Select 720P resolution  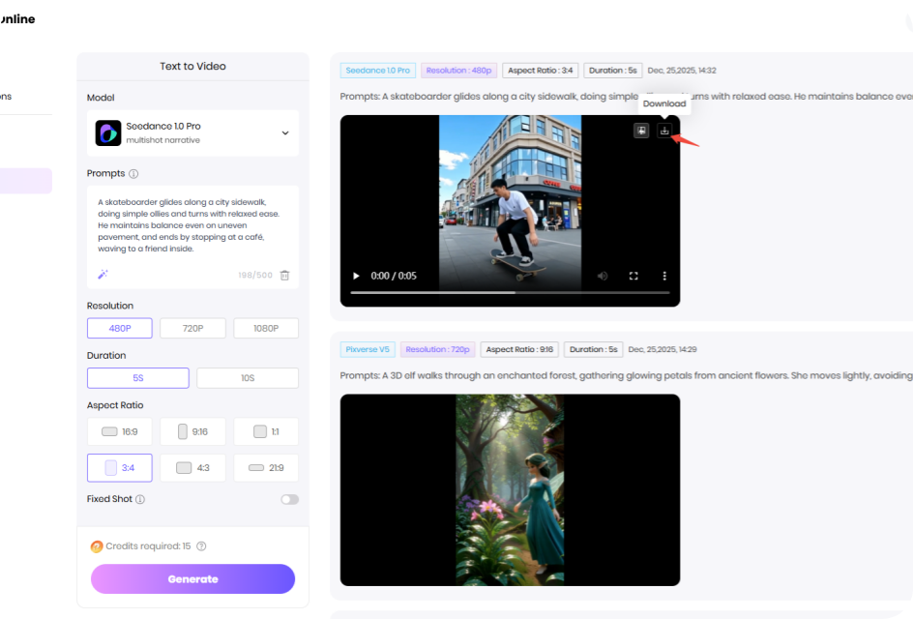(193, 329)
